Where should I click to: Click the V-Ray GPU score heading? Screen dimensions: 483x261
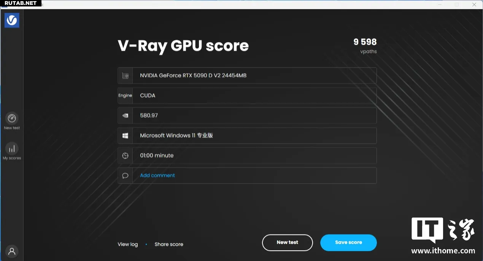tap(183, 46)
